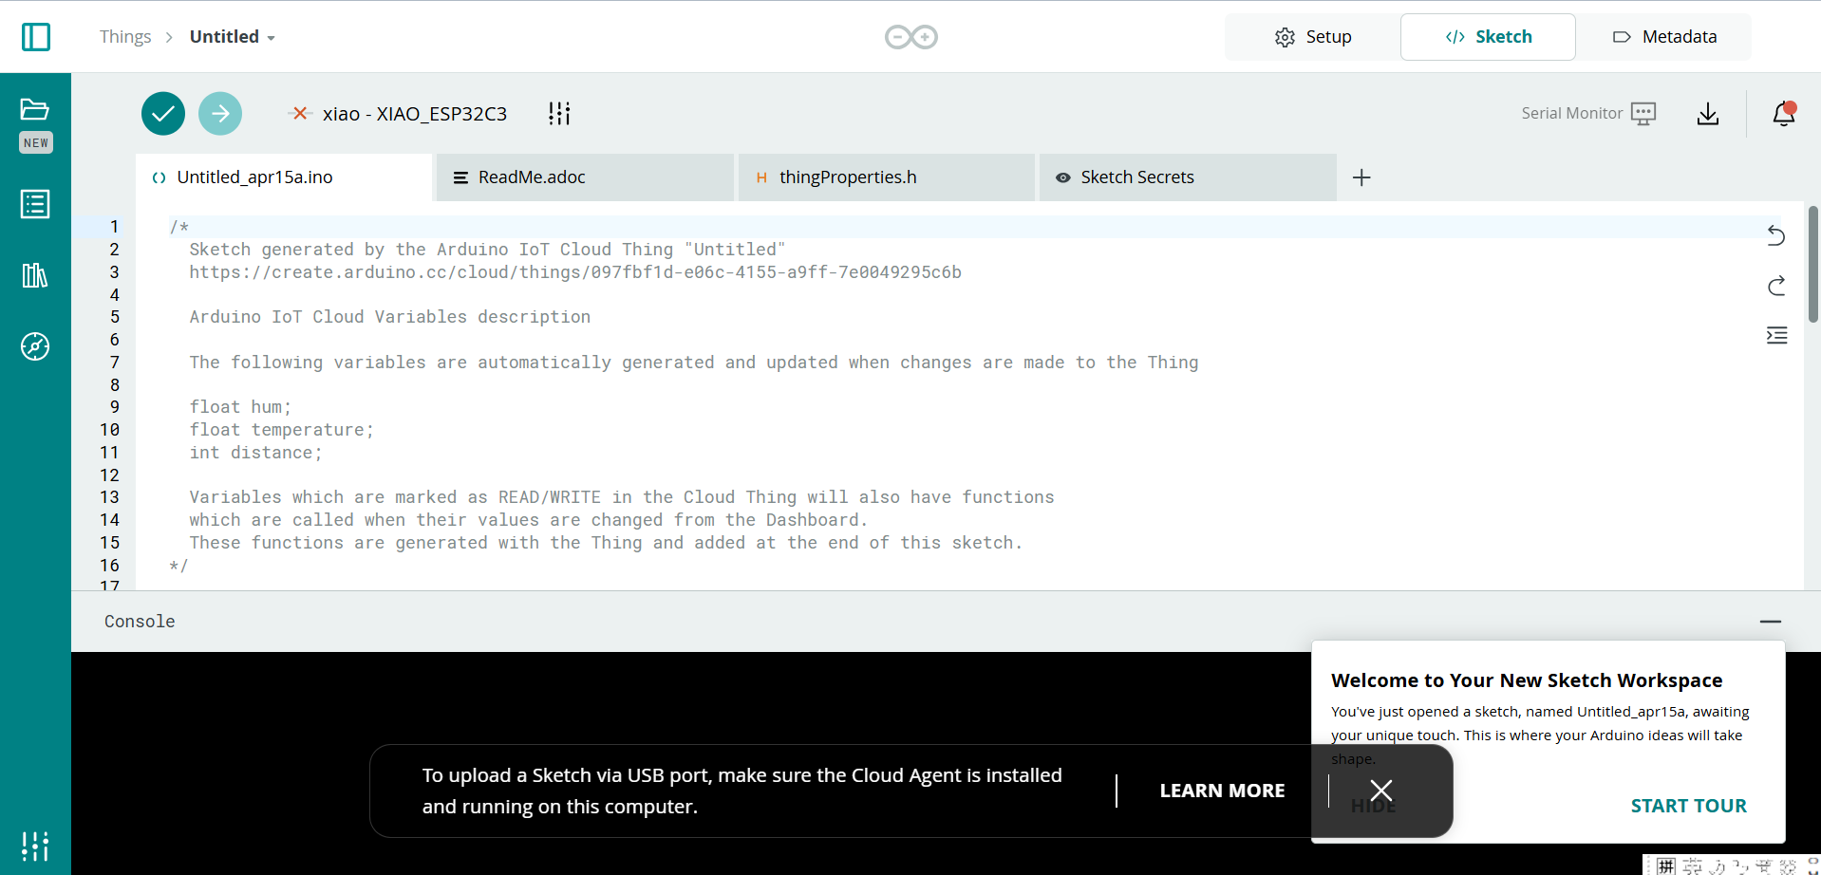Open the Untitled thing dropdown
Viewport: 1821px width, 875px height.
233,37
